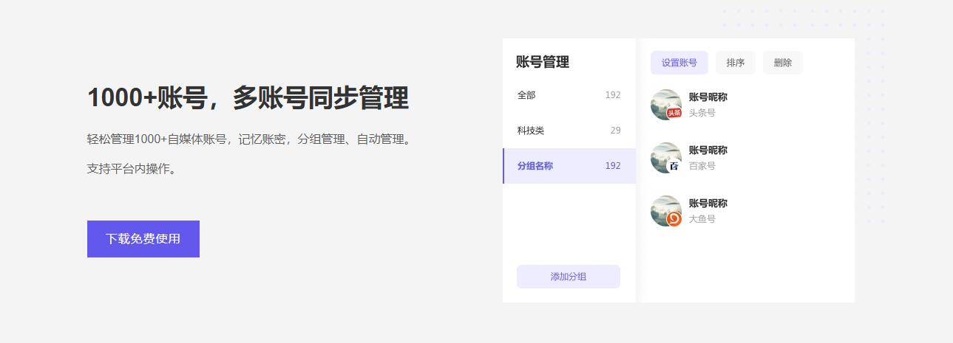Open the 大鱼号 account avatar
This screenshot has height=343, width=953.
pyautogui.click(x=666, y=211)
